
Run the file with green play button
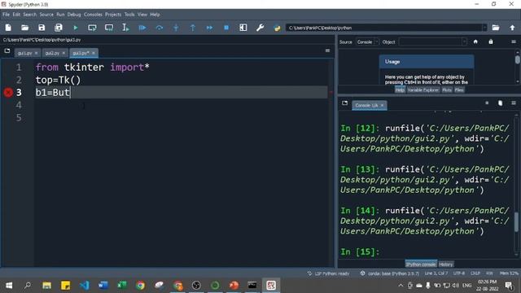(x=76, y=28)
